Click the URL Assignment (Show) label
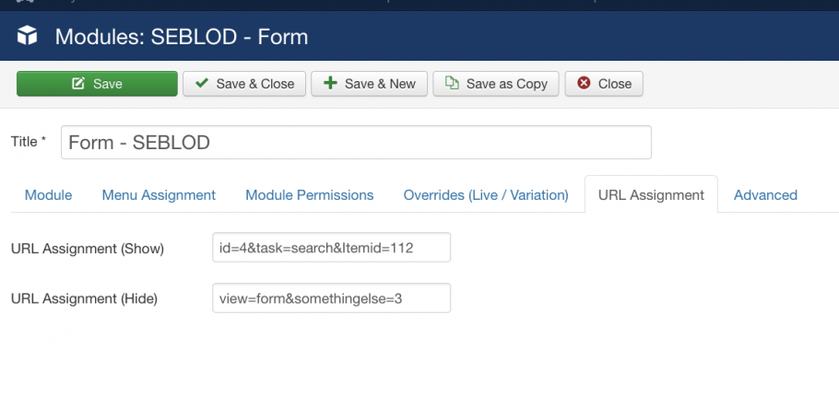The image size is (839, 396). [88, 249]
